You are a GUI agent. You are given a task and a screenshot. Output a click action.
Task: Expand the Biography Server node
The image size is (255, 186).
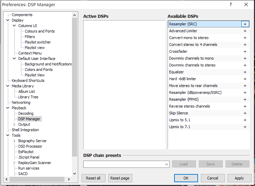[x=14, y=141]
